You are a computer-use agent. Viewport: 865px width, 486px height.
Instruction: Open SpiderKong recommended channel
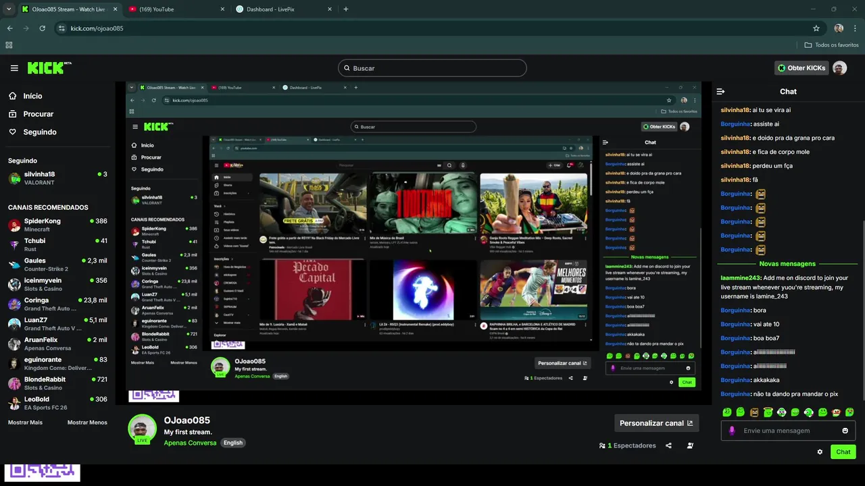pyautogui.click(x=57, y=225)
